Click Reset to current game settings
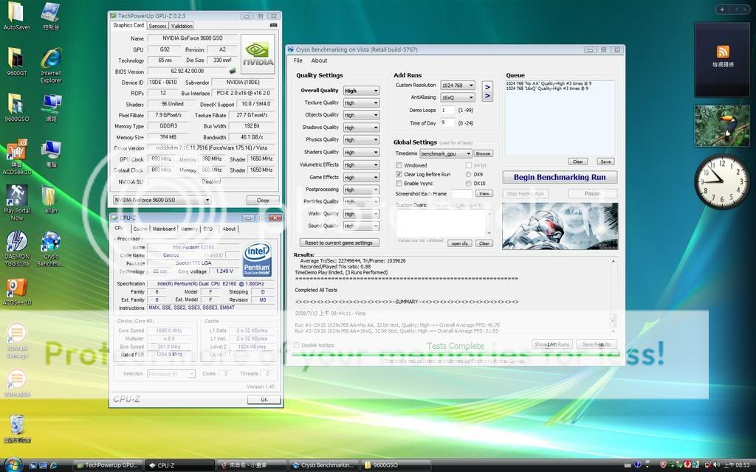Screen dimensions: 756x472 pos(340,243)
